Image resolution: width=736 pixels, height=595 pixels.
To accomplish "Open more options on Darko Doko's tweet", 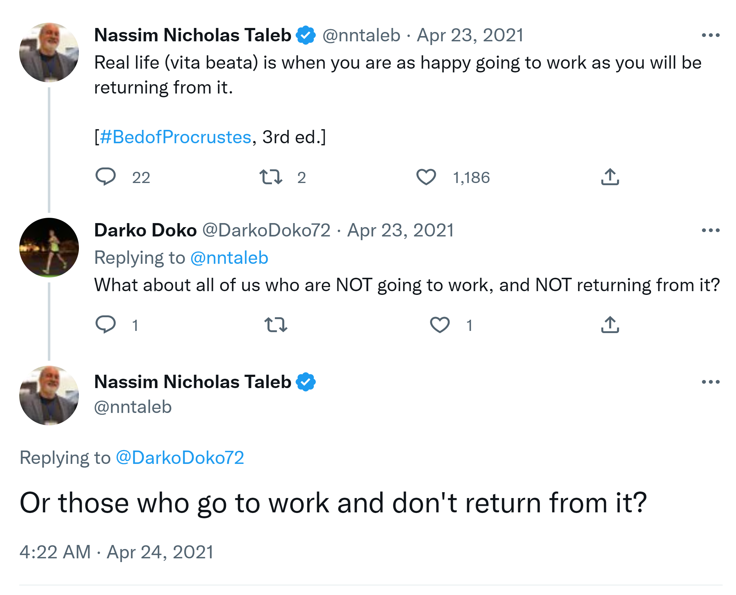I will 710,230.
